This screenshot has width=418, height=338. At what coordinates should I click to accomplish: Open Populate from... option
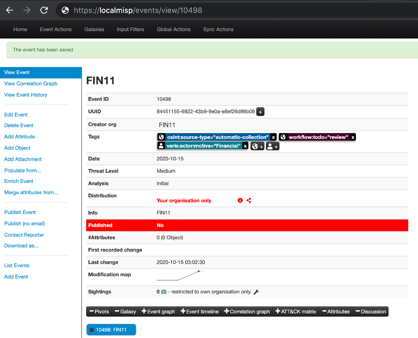(x=22, y=170)
